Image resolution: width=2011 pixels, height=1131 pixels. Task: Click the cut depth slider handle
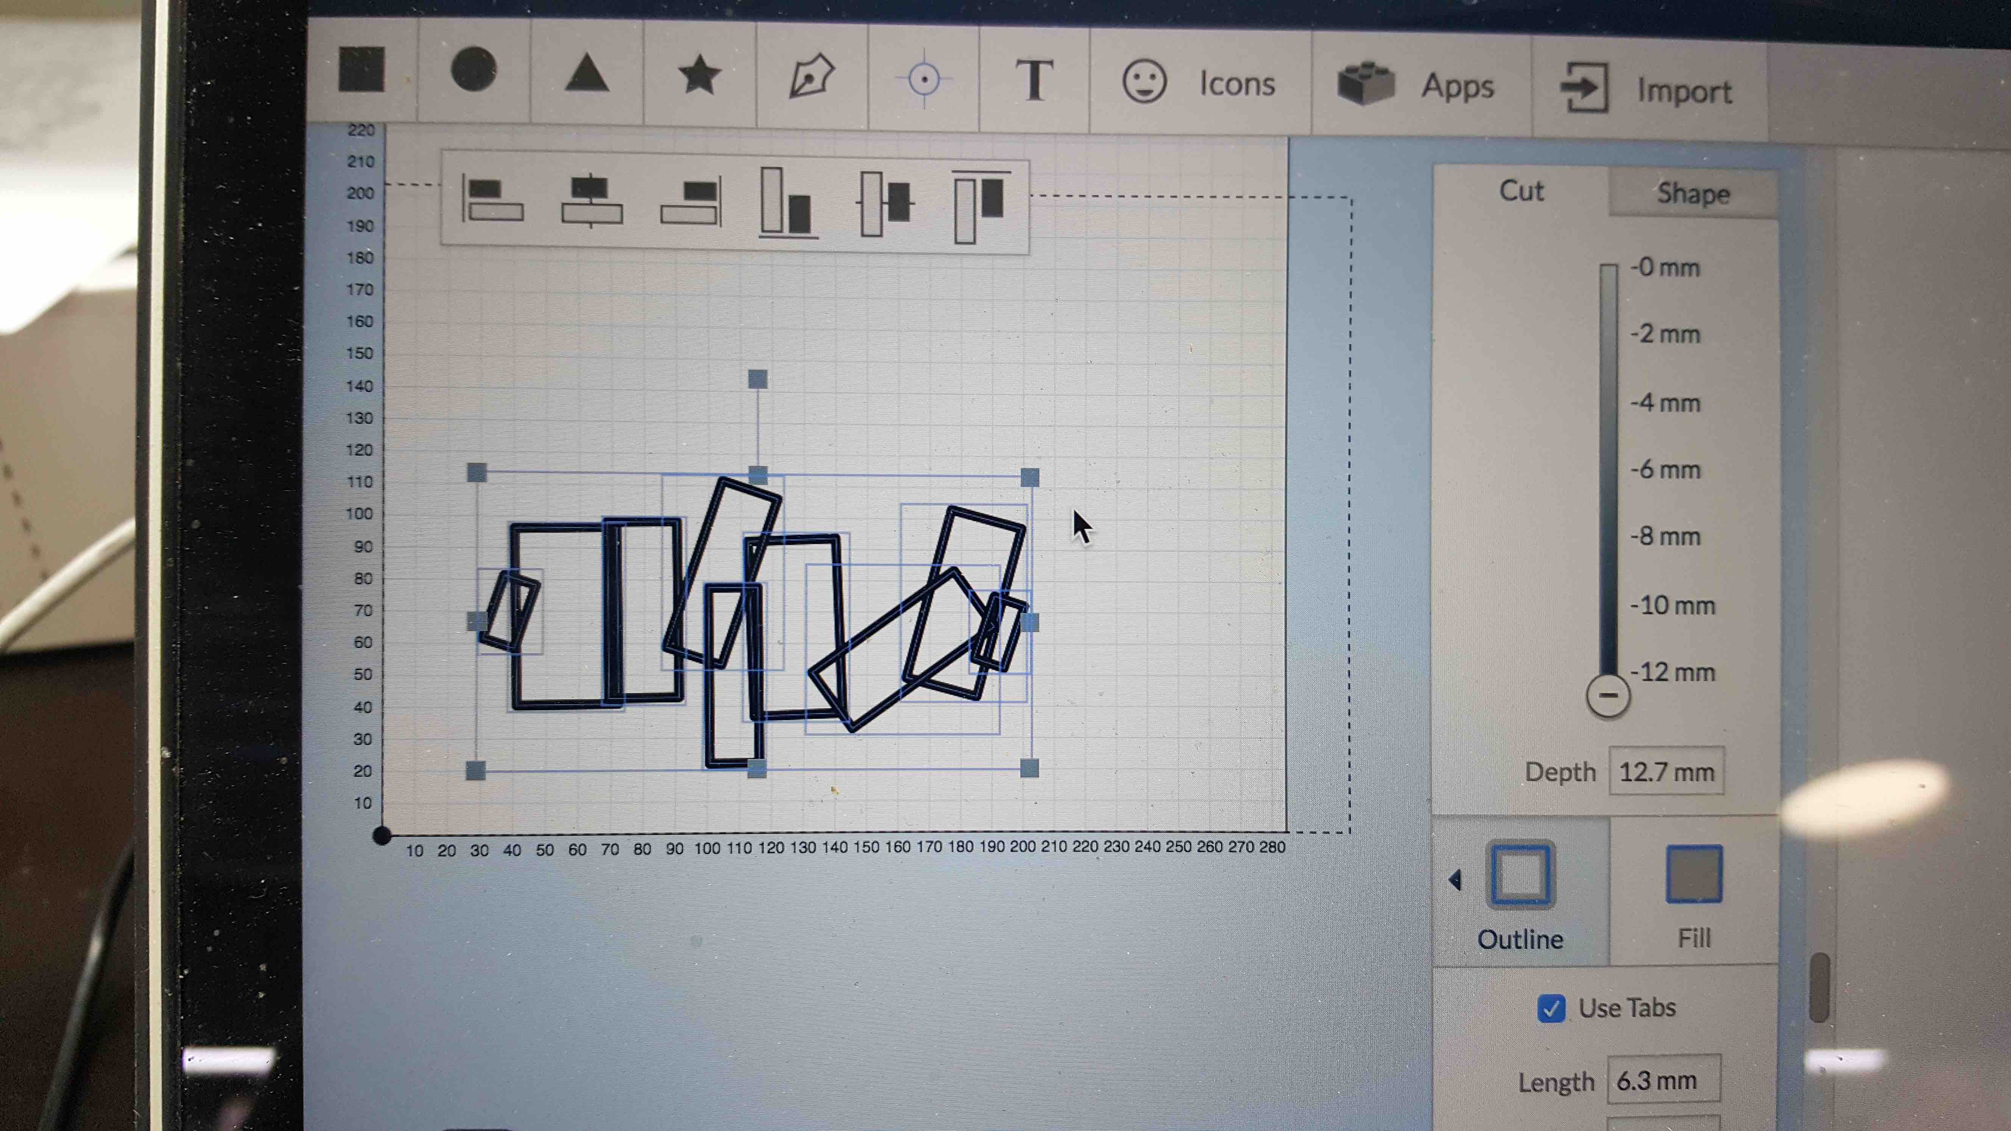pyautogui.click(x=1607, y=695)
